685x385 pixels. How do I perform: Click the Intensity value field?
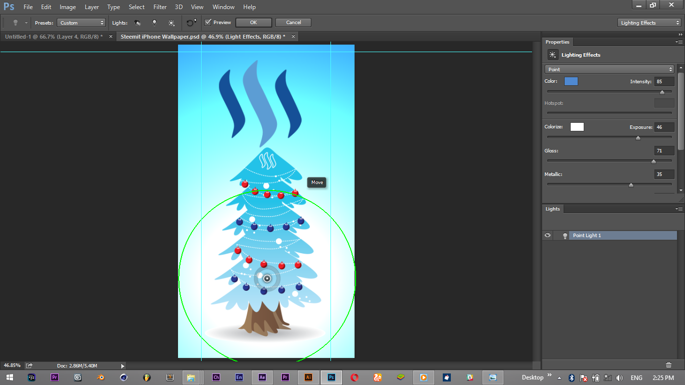point(664,81)
